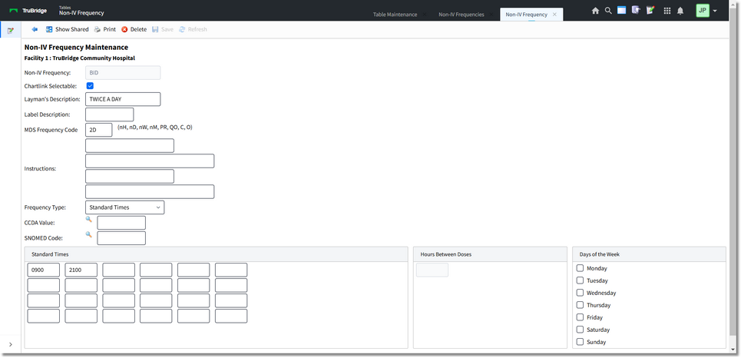Select the Non-IV Frequency tab
741x358 pixels.
527,15
